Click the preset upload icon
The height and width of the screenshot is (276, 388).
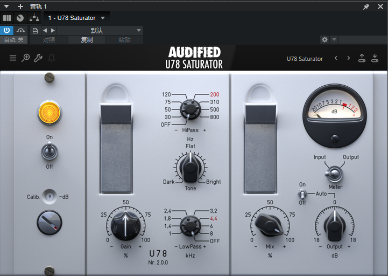tap(362, 58)
